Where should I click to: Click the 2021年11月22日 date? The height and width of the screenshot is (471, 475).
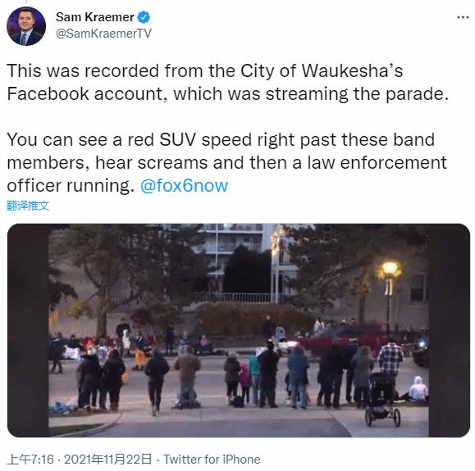(107, 460)
